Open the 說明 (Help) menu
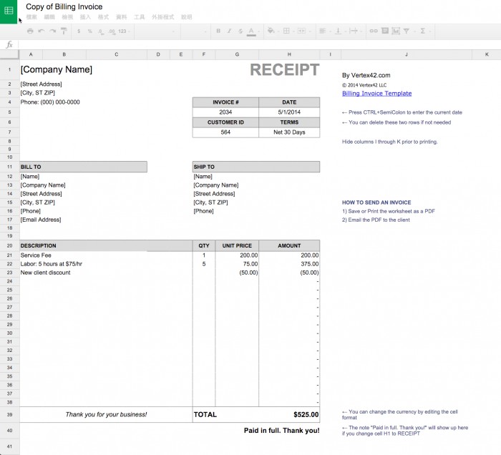The image size is (501, 455). [187, 17]
